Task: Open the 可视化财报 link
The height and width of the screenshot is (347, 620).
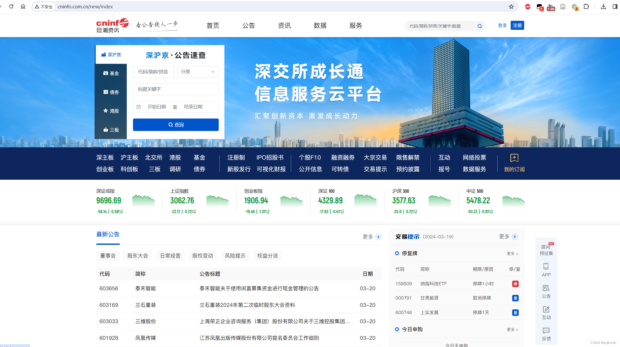Action: click(271, 169)
